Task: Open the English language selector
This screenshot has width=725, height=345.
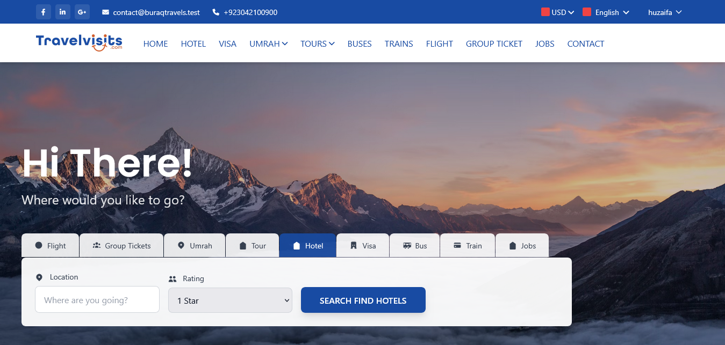Action: [606, 12]
